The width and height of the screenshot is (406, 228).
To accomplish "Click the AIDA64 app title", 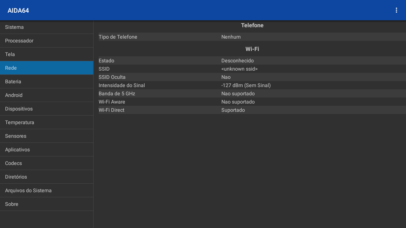I will pyautogui.click(x=18, y=10).
